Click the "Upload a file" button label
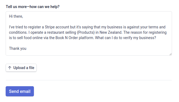179x102 pixels. click(24, 68)
